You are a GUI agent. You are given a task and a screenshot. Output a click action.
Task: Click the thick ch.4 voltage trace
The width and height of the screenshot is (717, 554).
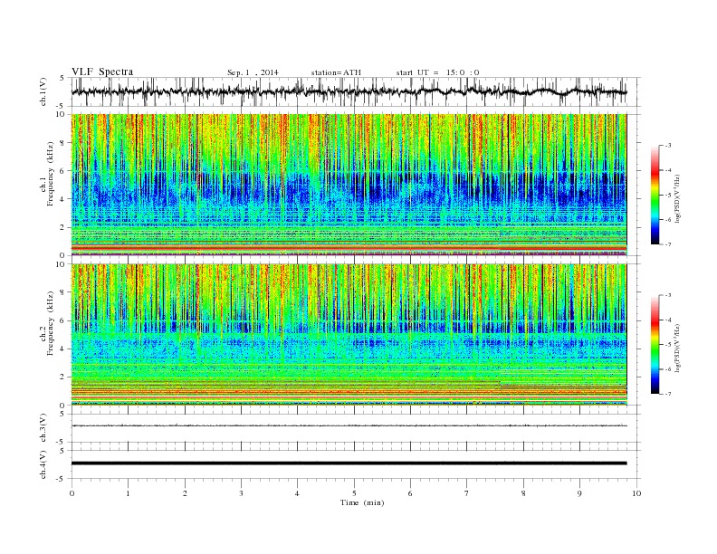(349, 463)
